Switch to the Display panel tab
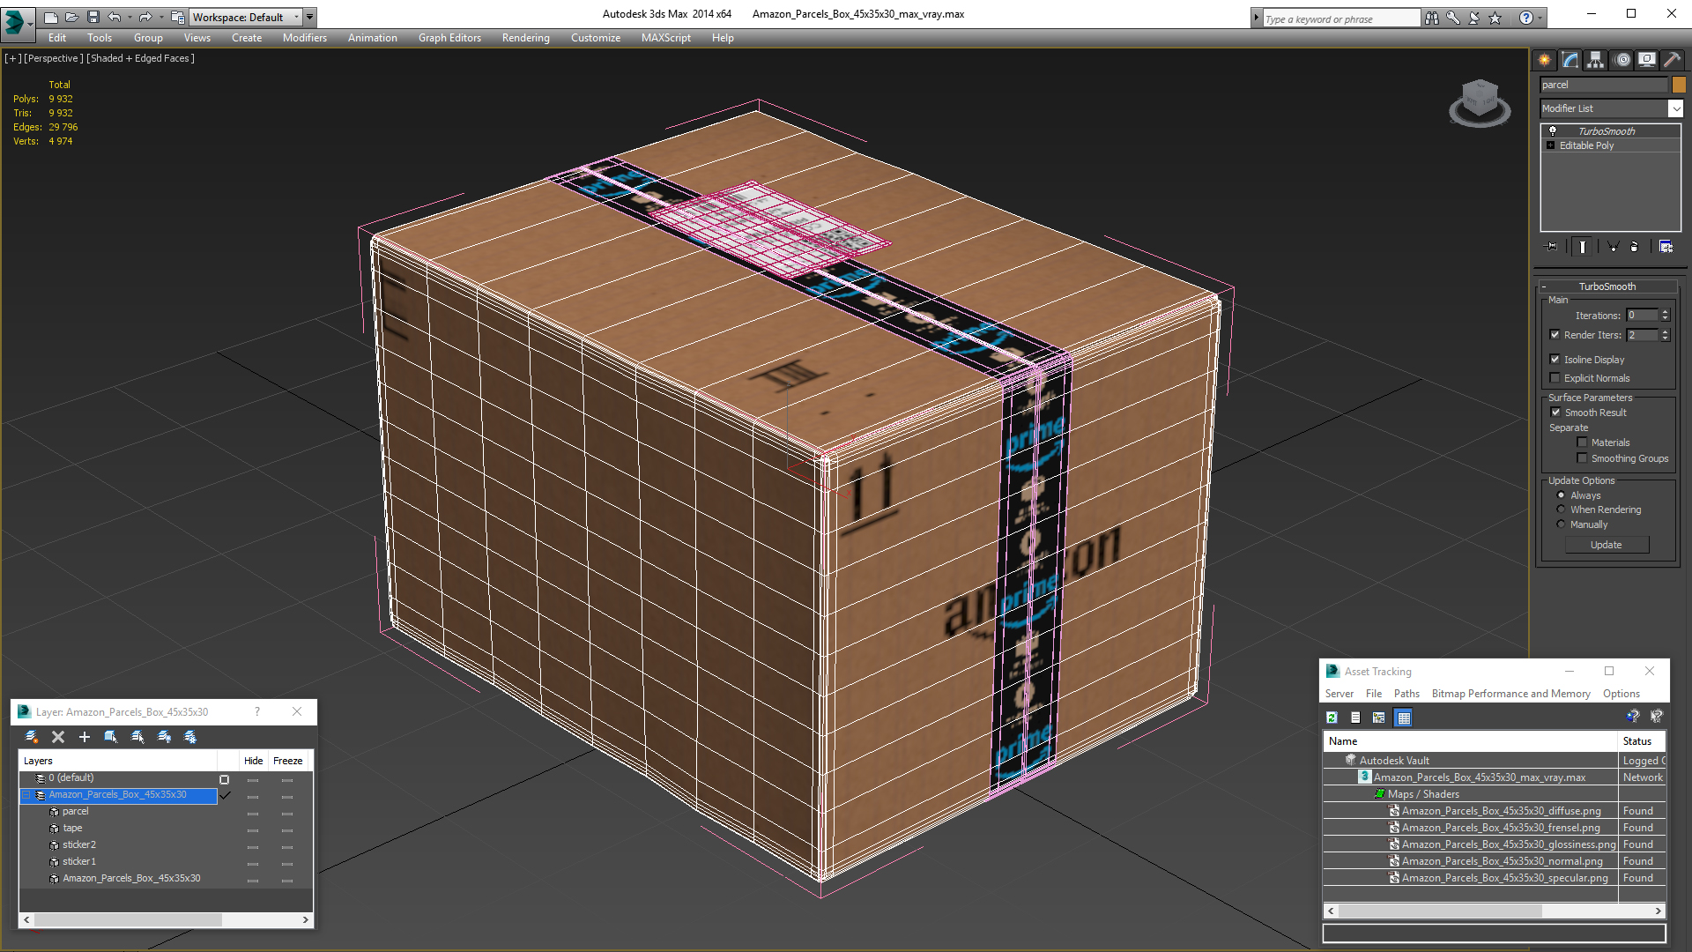Viewport: 1692px width, 952px height. click(1646, 60)
